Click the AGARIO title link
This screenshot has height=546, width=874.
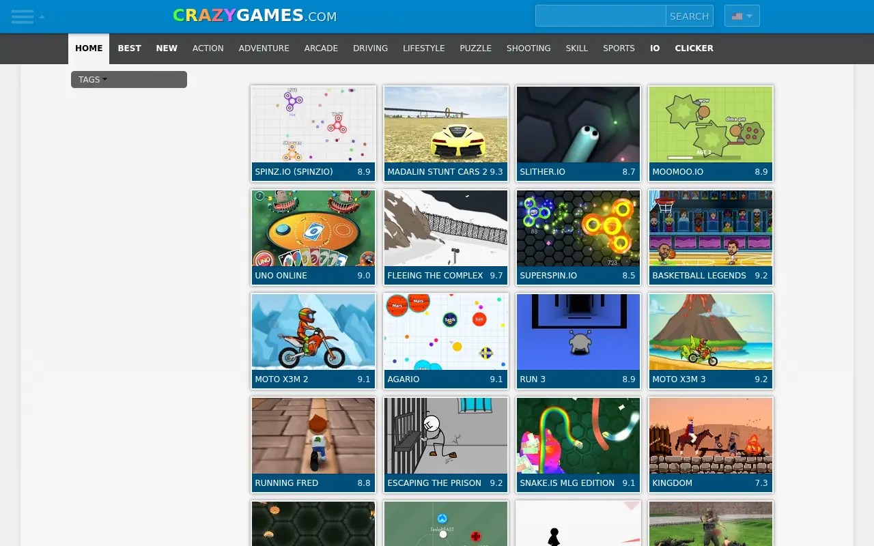pyautogui.click(x=404, y=379)
